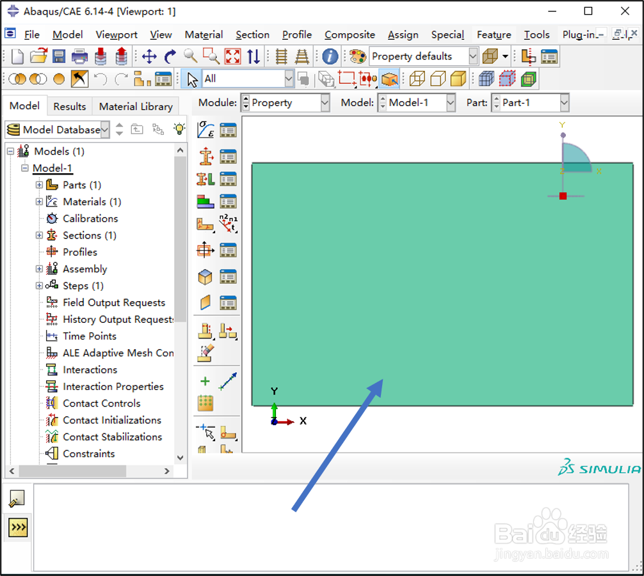Expand the Sections (1) tree node

coord(39,235)
